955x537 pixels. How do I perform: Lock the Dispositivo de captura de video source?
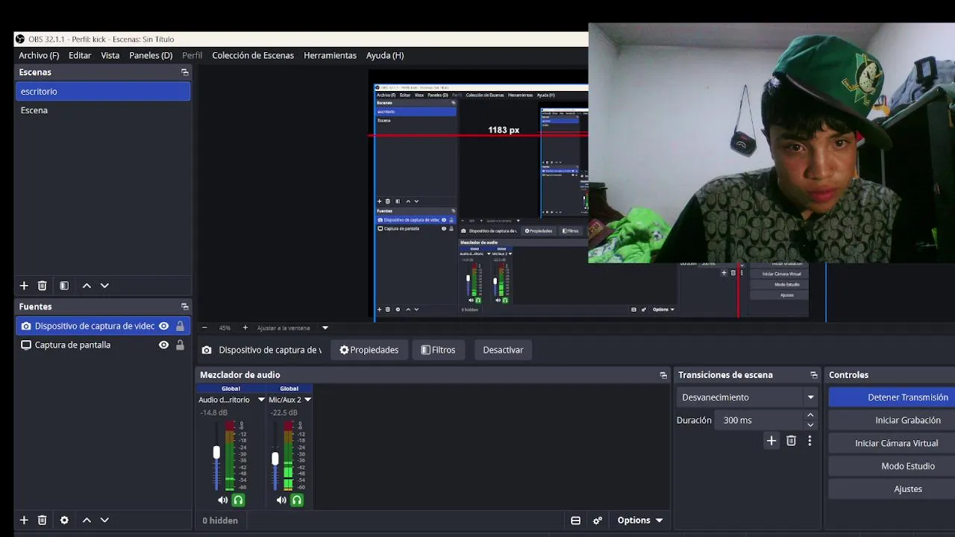[x=180, y=326]
